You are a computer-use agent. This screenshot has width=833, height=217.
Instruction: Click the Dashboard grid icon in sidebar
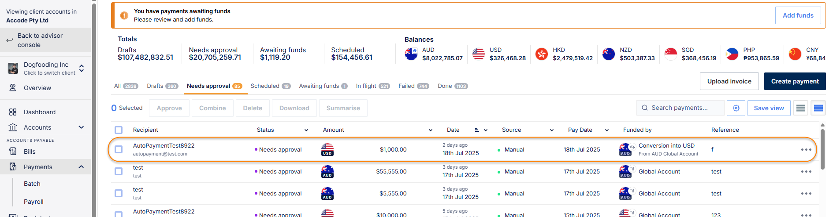(13, 112)
